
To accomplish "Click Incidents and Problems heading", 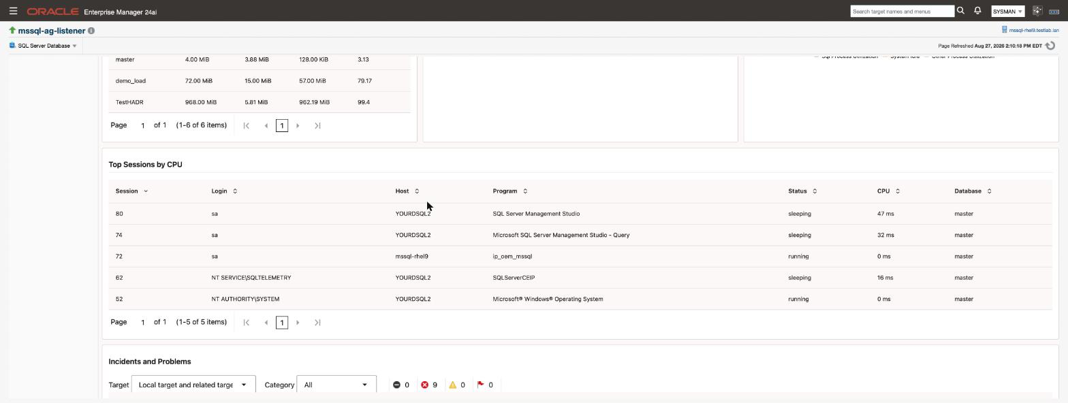I will (150, 361).
